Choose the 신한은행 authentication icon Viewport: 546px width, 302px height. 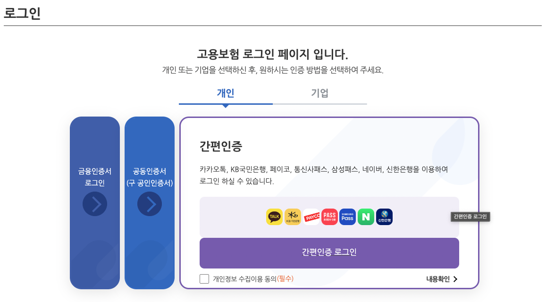click(384, 217)
